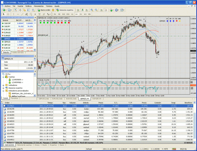Open the Profiles toolbar icon
This screenshot has height=151, width=197.
[9, 10]
